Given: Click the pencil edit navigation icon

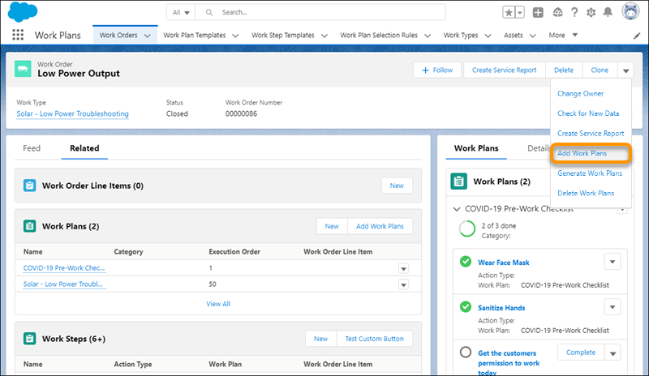Looking at the screenshot, I should tap(637, 36).
